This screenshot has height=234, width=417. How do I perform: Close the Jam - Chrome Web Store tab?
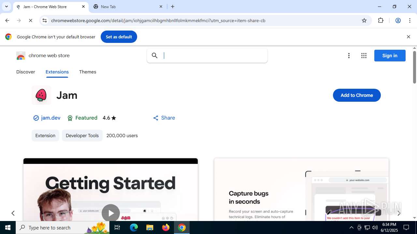[x=83, y=6]
